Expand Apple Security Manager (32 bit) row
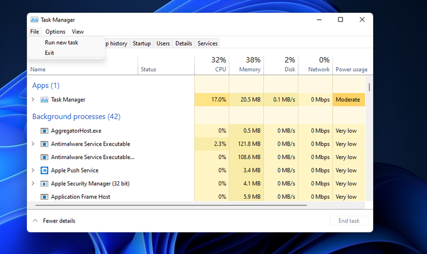Screen dimensions: 427x254 33,184
